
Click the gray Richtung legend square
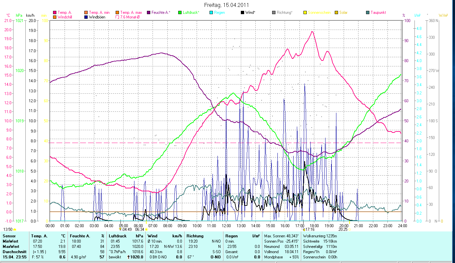click(274, 12)
